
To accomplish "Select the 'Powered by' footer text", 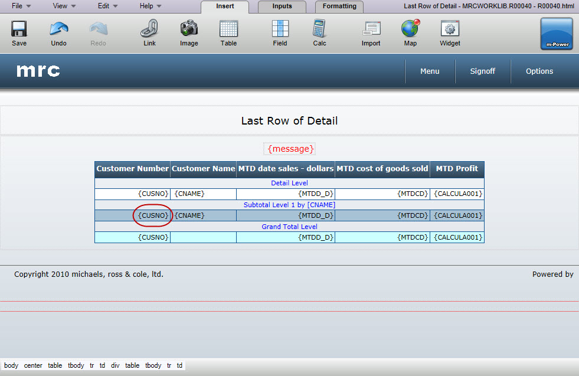I will 553,274.
